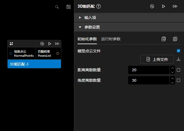Click the 上传文件 upload button
Viewport: 184px width, 131px height.
(157, 59)
